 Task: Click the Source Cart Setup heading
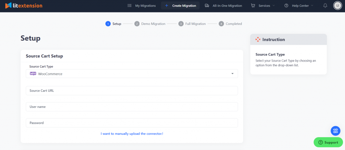(x=44, y=56)
